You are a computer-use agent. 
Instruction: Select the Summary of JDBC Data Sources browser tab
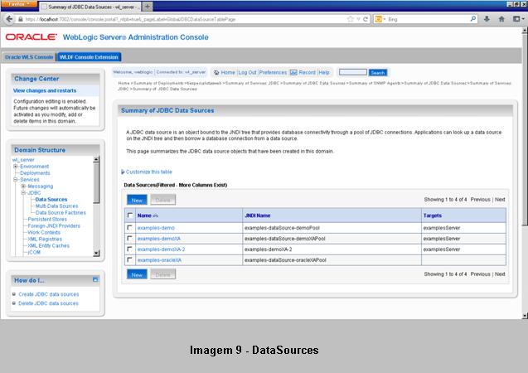(90, 7)
